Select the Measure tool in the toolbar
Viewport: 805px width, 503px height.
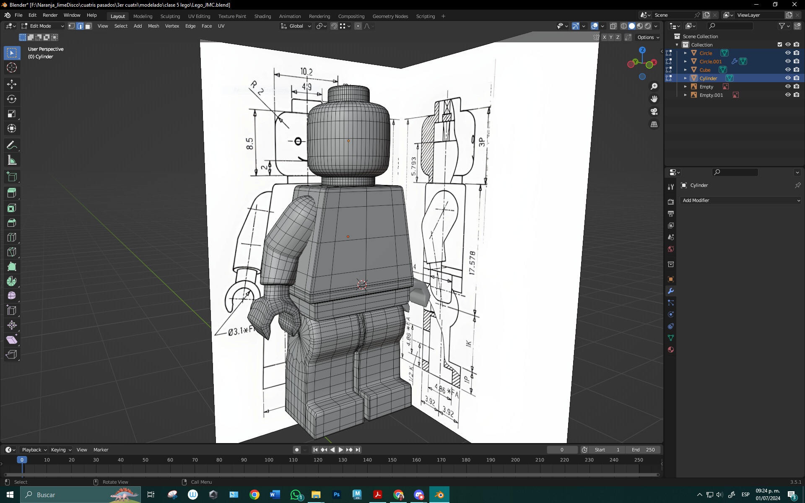tap(12, 160)
